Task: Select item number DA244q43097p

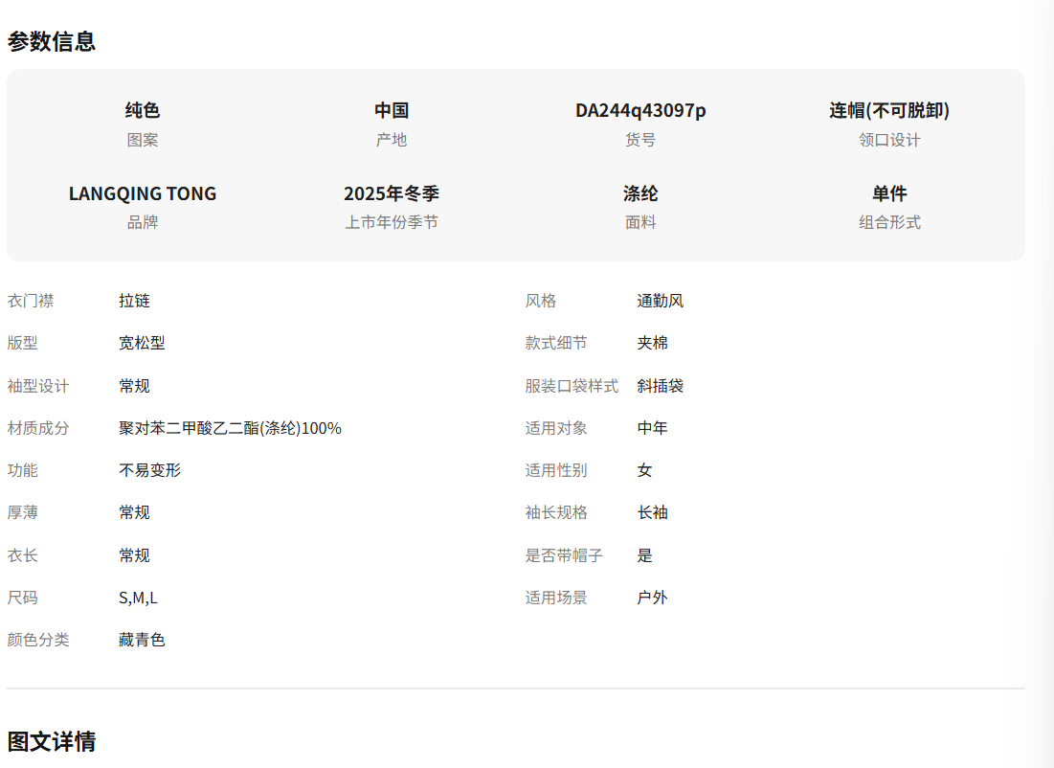Action: [x=640, y=110]
